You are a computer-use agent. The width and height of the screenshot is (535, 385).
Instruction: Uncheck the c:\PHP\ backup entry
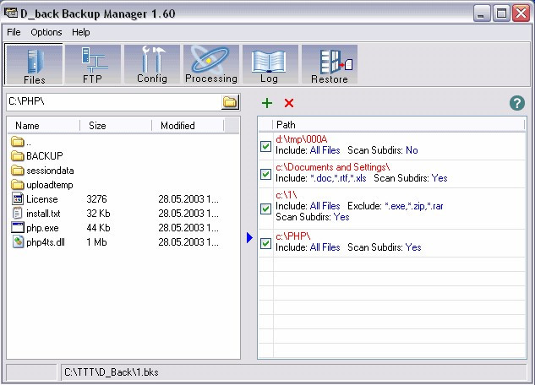[265, 244]
